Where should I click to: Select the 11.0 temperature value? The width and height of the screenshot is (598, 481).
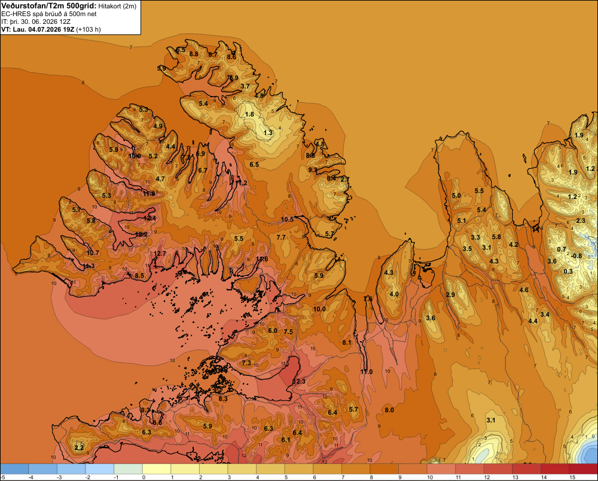367,372
